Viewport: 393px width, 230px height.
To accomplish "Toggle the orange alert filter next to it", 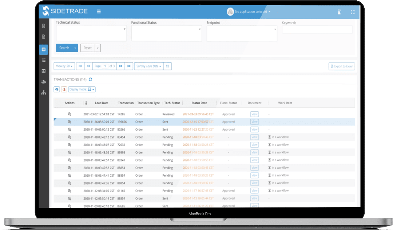I will pos(64,89).
